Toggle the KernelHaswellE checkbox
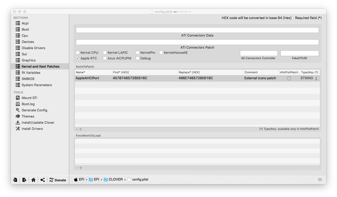 point(161,53)
